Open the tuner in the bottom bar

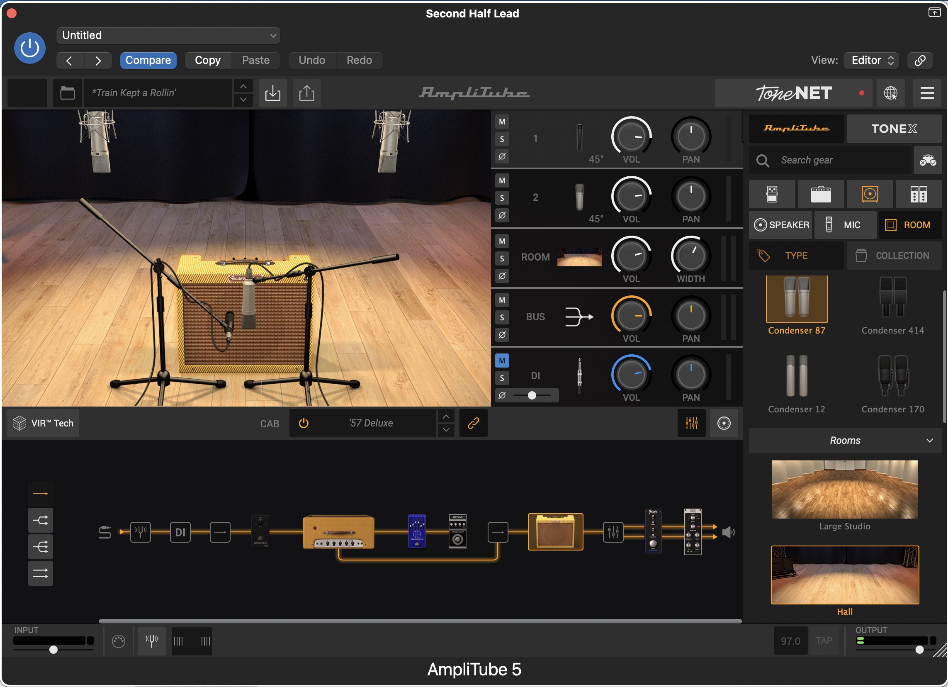coord(151,640)
